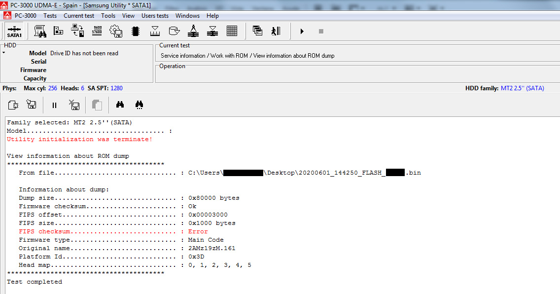This screenshot has width=560, height=294.
Task: Click 'Drive ID has not been read' text
Action: [x=84, y=53]
